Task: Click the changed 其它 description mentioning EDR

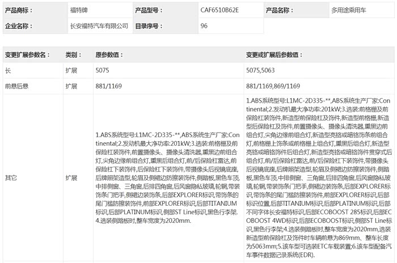Action: tap(319, 178)
